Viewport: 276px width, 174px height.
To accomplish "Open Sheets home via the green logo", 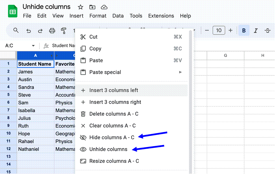I will [x=12, y=11].
